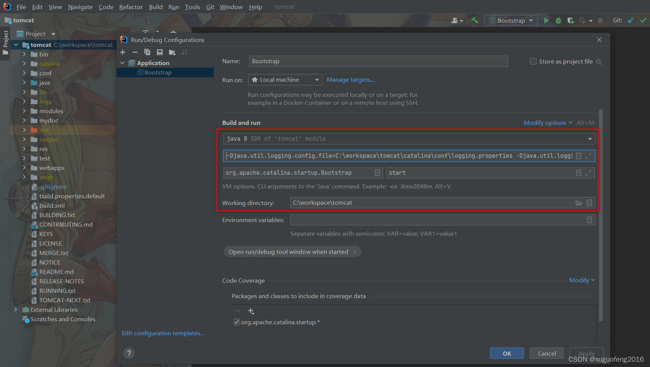Open the File menu
650x367 pixels.
pyautogui.click(x=21, y=7)
